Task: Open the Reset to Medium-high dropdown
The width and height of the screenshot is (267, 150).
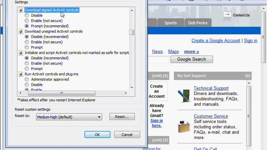Action: tap(69, 117)
